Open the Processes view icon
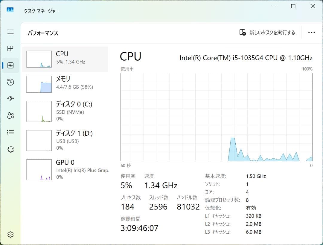 (10, 48)
